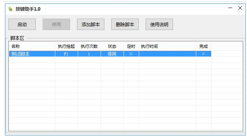This screenshot has height=137, width=247.
Task: Click the 执行次数 column header
Action: 89,46
